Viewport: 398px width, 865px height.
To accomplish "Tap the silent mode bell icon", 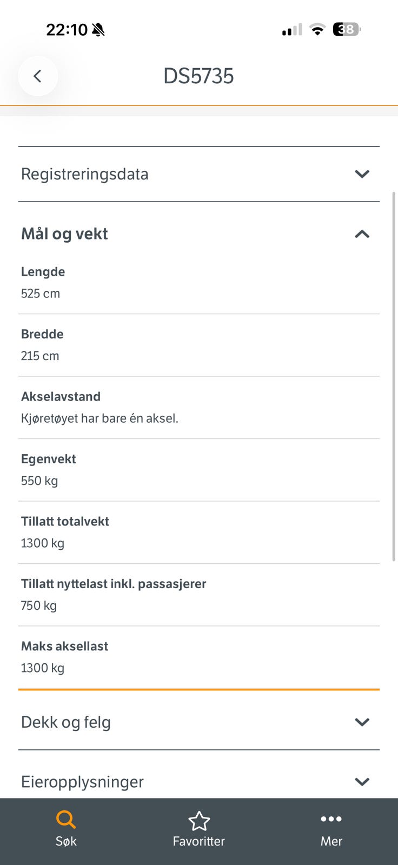I will [x=98, y=30].
